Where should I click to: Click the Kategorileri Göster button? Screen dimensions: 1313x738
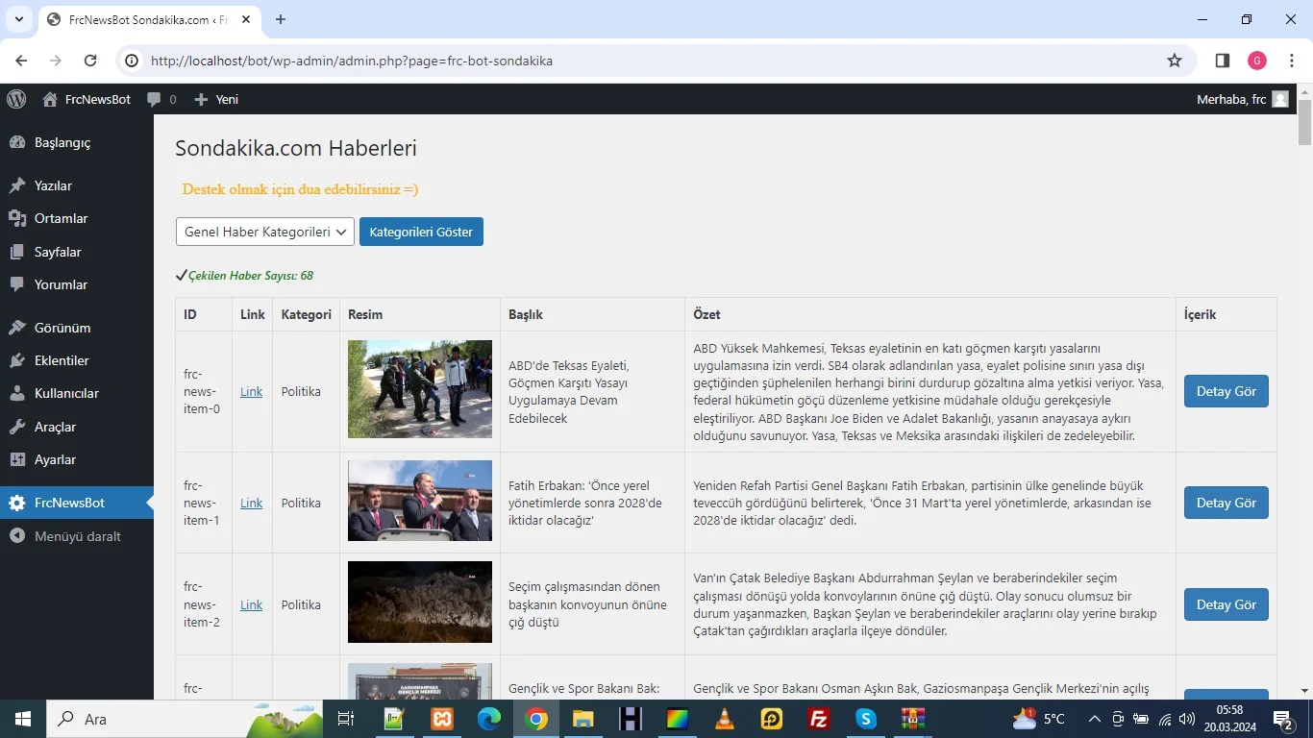coord(421,232)
